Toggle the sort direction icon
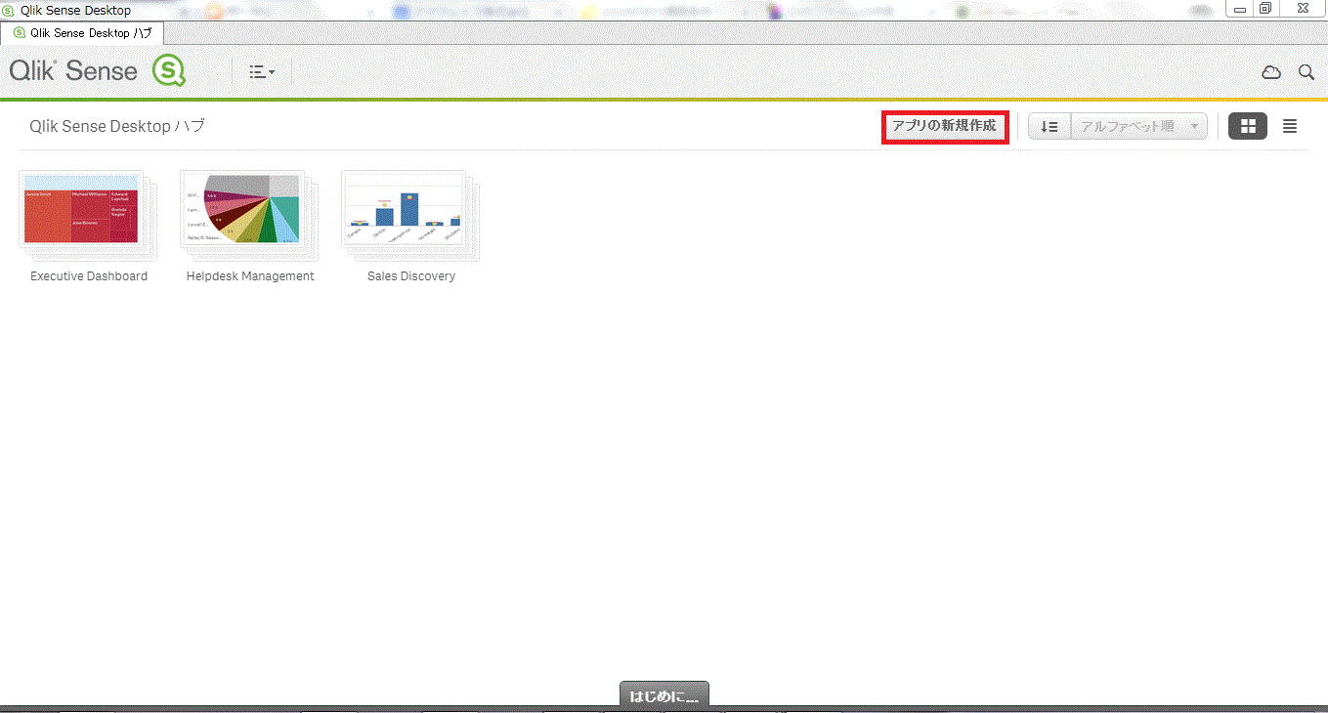Image resolution: width=1328 pixels, height=713 pixels. pyautogui.click(x=1050, y=127)
